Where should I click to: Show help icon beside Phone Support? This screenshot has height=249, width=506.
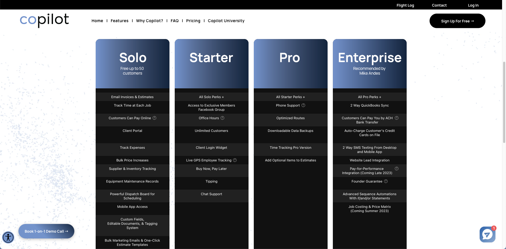[303, 105]
